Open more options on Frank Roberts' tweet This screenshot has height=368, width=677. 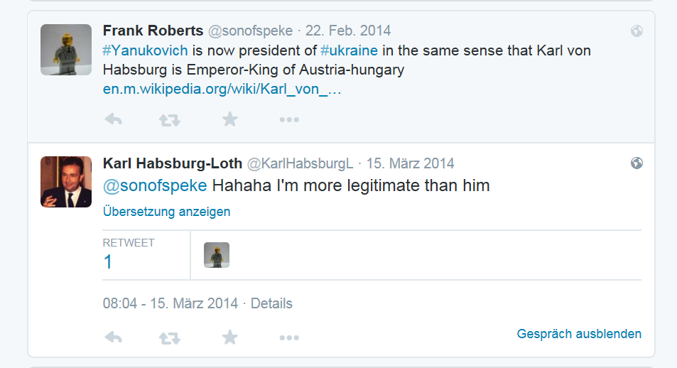click(288, 120)
